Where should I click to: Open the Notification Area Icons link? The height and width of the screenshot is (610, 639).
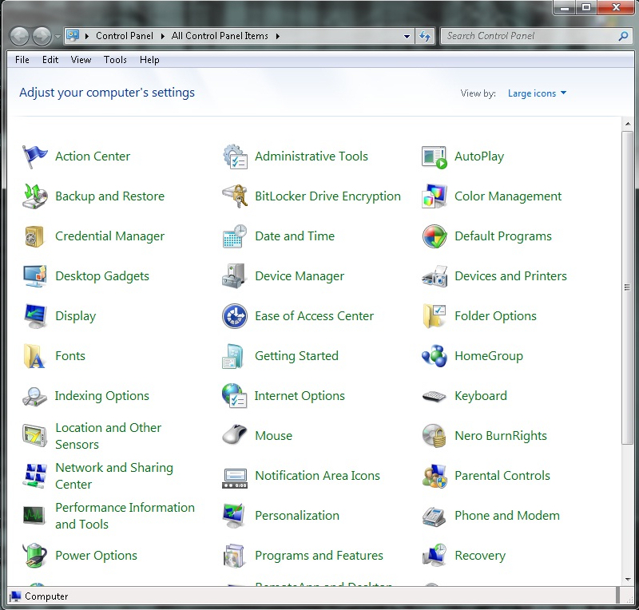(x=317, y=476)
